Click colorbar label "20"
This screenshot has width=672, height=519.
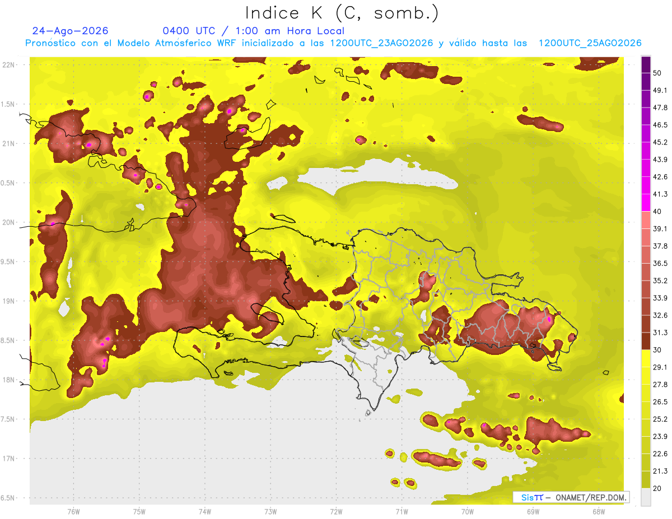[x=657, y=488]
